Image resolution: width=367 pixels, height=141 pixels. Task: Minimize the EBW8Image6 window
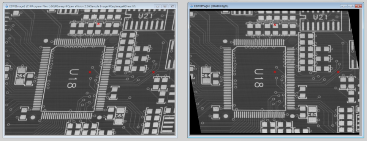click(x=343, y=6)
